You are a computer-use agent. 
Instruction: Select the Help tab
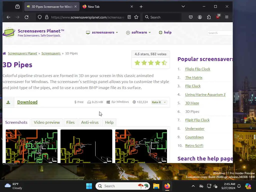click(x=109, y=122)
